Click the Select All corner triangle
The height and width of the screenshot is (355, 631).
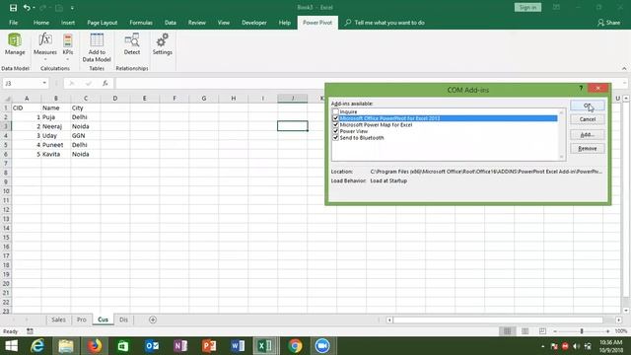tap(7, 99)
